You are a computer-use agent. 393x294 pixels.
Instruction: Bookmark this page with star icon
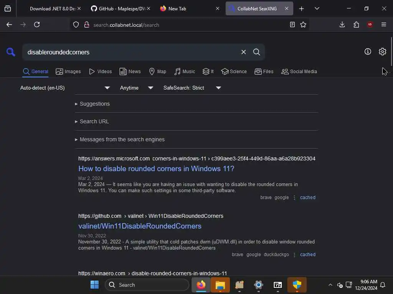point(303,24)
